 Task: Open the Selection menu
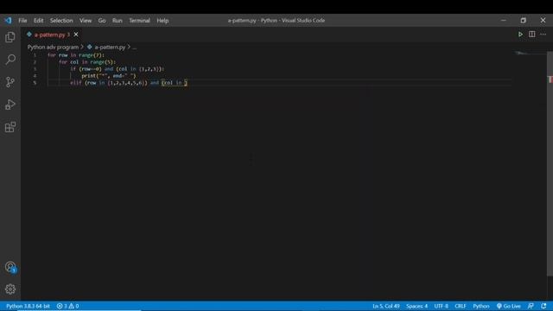[61, 21]
